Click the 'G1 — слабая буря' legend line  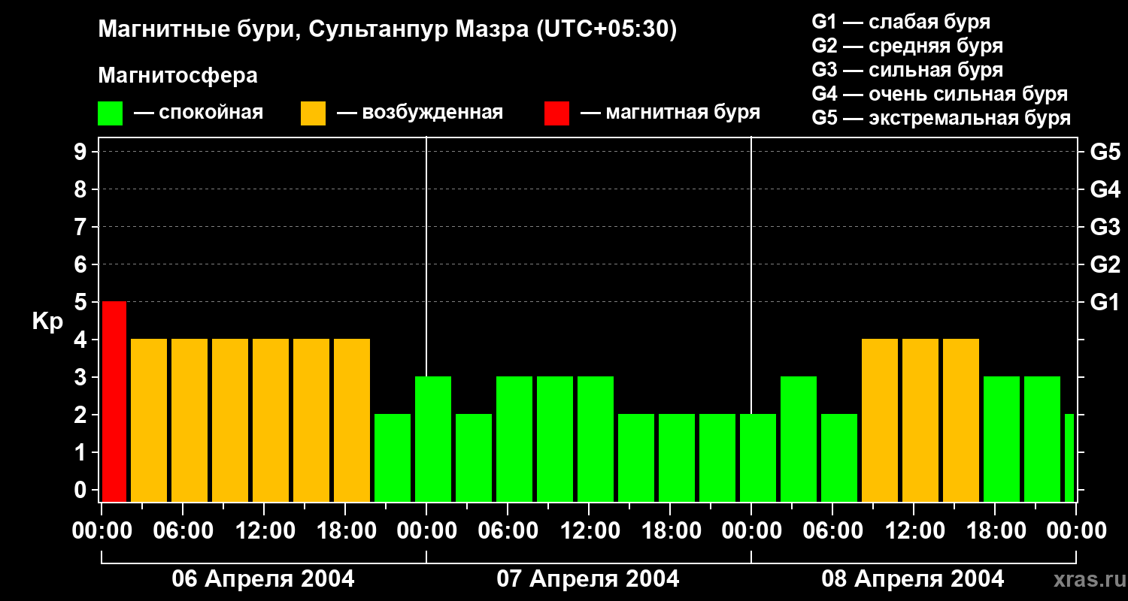tap(901, 22)
